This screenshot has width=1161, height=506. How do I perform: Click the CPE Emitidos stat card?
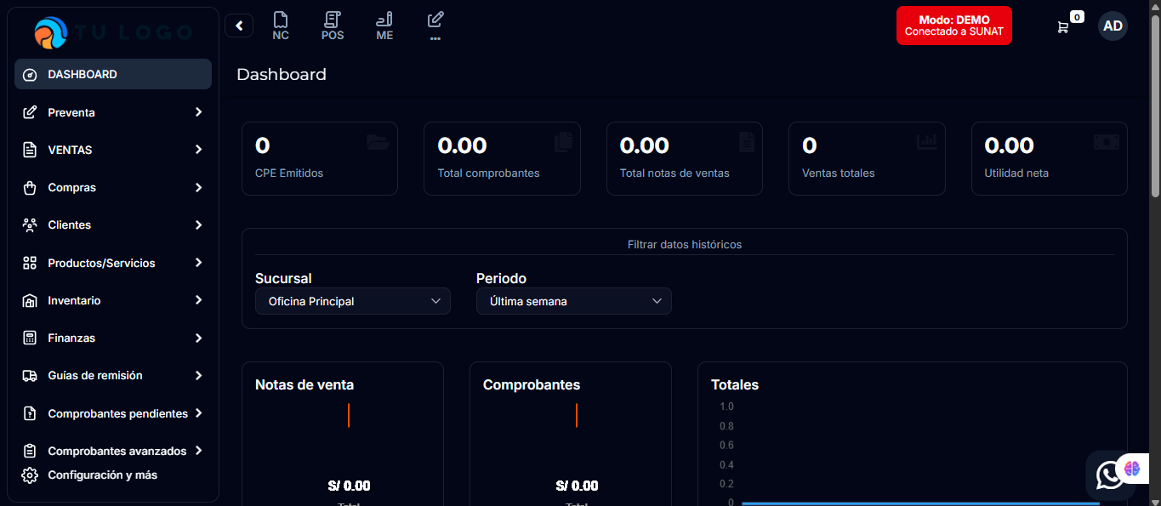(319, 158)
